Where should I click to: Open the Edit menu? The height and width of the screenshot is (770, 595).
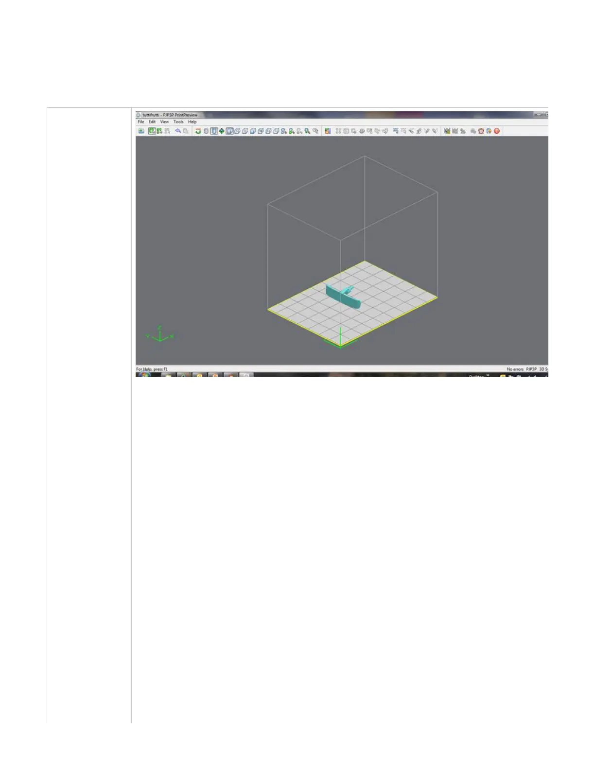pyautogui.click(x=152, y=122)
